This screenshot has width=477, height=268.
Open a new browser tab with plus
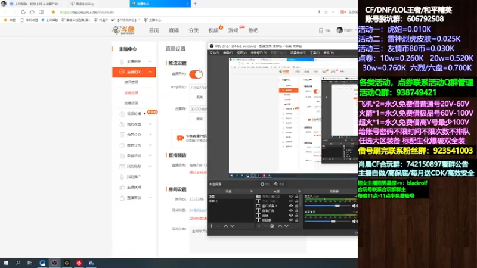tap(195, 4)
